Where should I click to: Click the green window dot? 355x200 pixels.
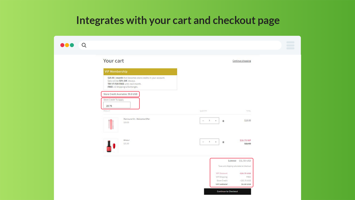pos(72,45)
